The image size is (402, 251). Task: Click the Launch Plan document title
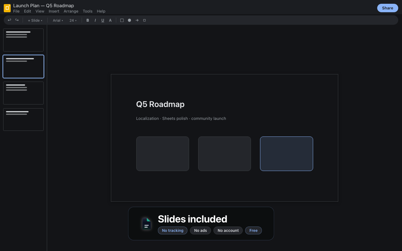point(44,6)
